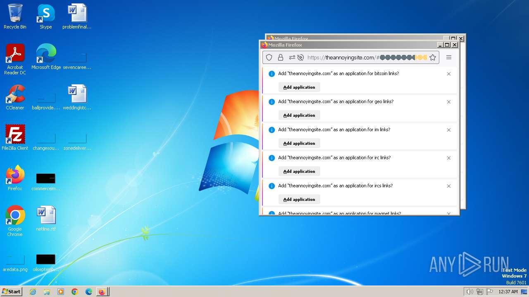Click the geo links notification text
The image size is (529, 297).
click(336, 101)
